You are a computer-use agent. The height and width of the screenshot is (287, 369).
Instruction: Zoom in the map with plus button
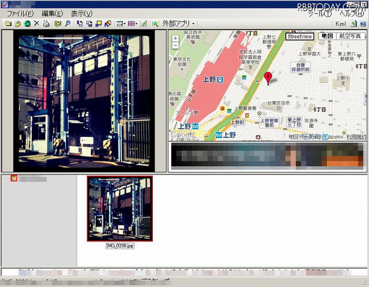[175, 38]
